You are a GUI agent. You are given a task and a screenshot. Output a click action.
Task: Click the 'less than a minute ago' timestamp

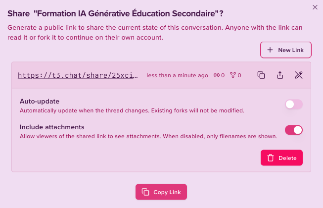[x=177, y=75]
